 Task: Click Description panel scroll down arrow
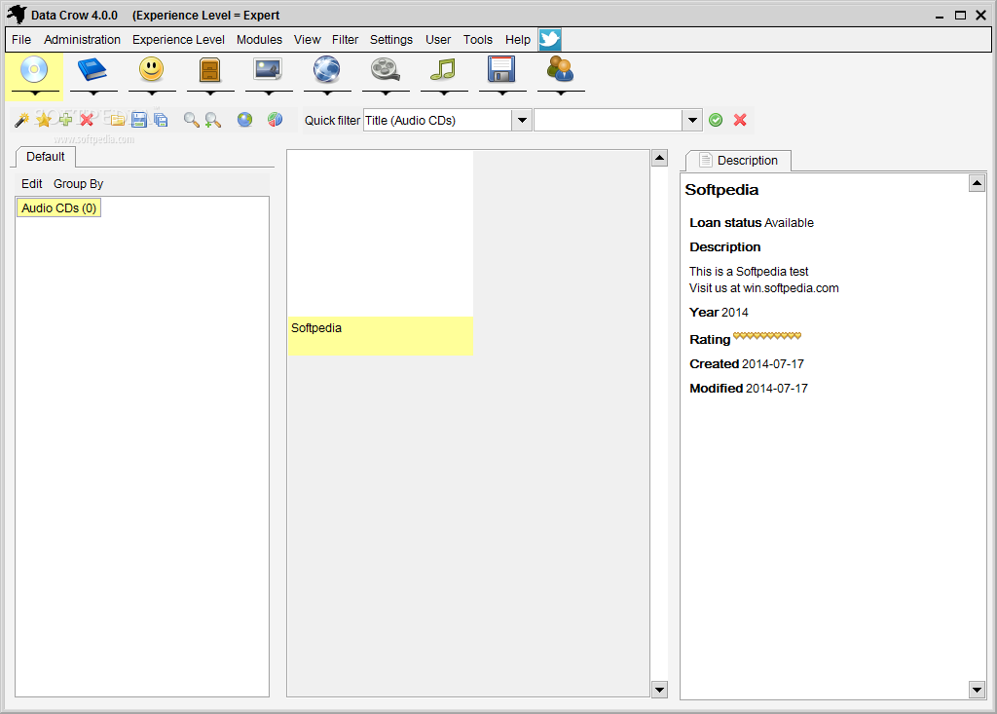click(x=978, y=690)
